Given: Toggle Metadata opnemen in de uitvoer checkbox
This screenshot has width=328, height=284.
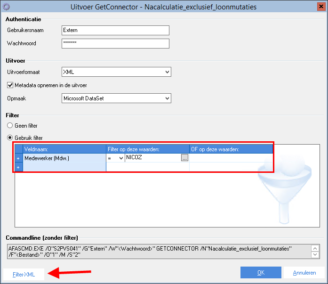Looking at the screenshot, I should click(10, 85).
